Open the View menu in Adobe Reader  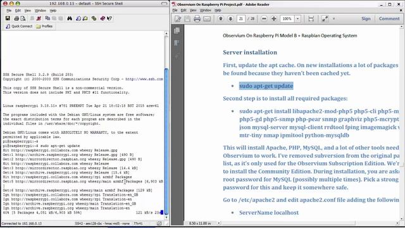(x=193, y=10)
